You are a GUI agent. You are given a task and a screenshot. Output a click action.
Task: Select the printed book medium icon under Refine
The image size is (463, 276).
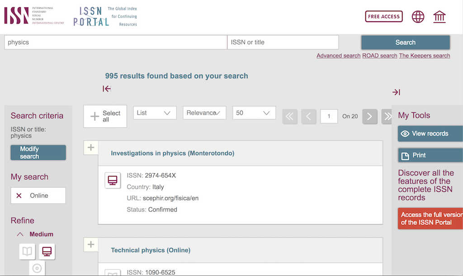point(27,251)
